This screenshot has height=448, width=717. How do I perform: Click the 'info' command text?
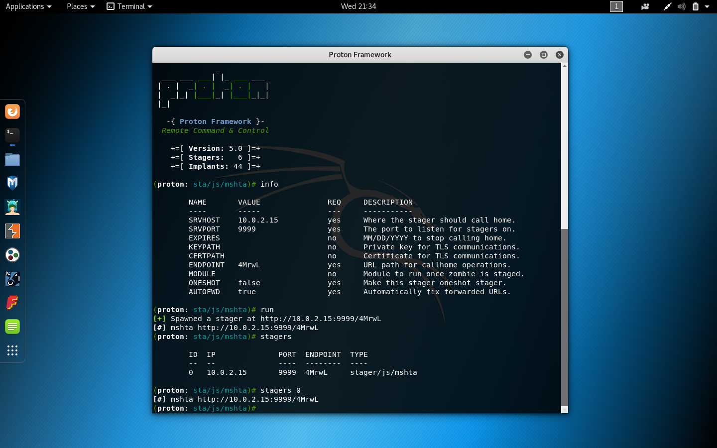pos(269,184)
